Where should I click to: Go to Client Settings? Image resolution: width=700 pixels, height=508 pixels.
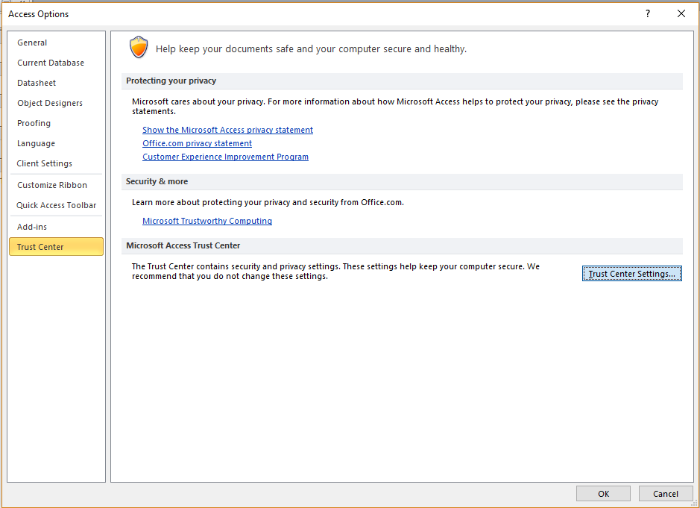(56, 163)
